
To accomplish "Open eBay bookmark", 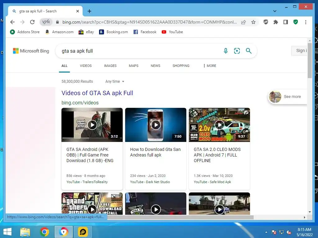I will pos(86,32).
